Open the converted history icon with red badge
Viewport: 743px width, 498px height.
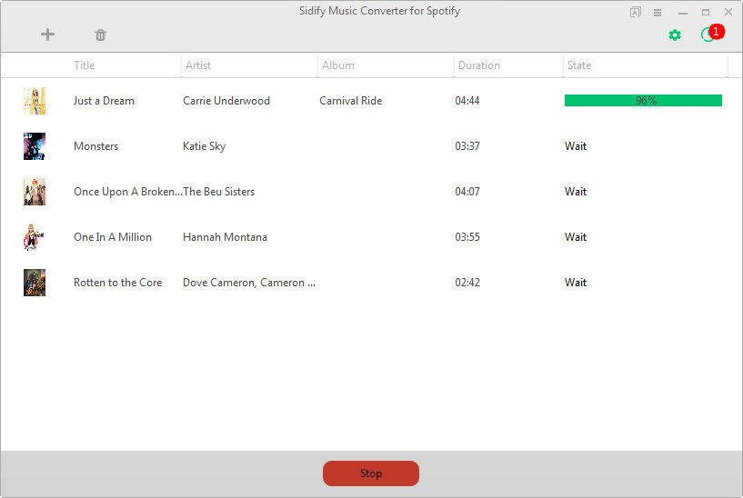[x=712, y=34]
